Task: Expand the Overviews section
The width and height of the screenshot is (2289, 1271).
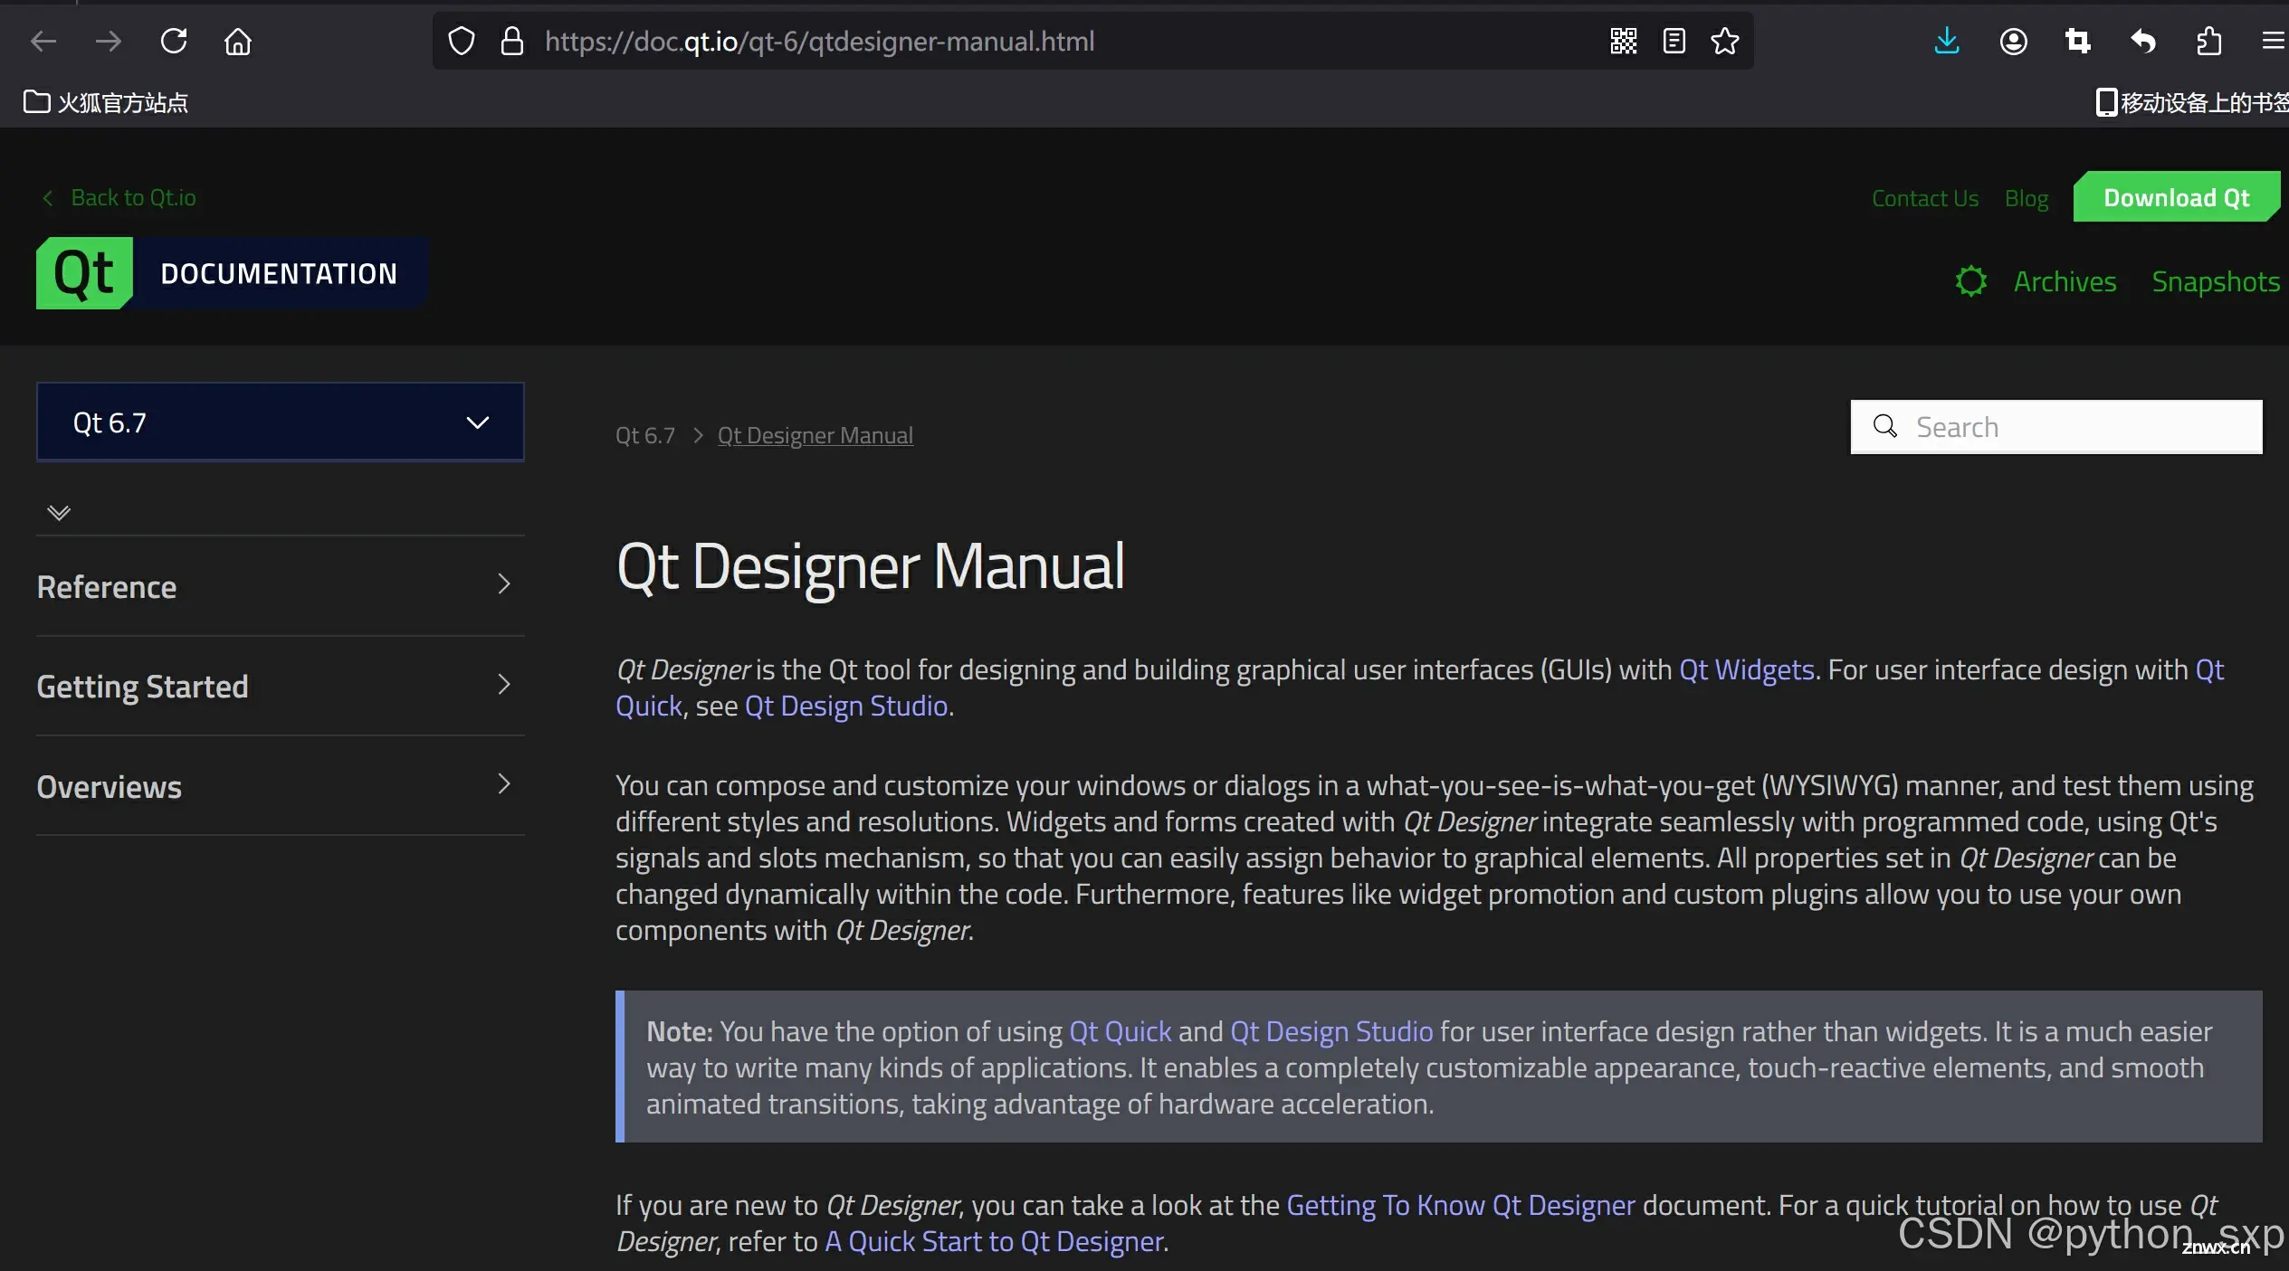Action: point(281,786)
